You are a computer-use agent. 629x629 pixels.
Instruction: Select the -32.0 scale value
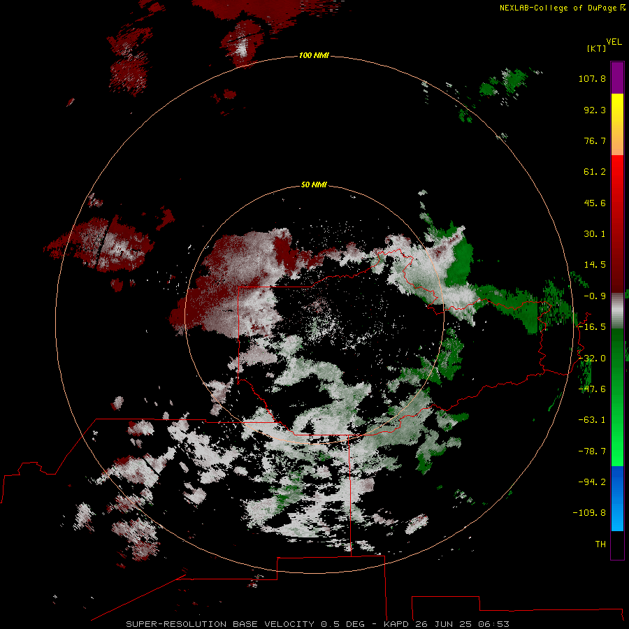(592, 359)
